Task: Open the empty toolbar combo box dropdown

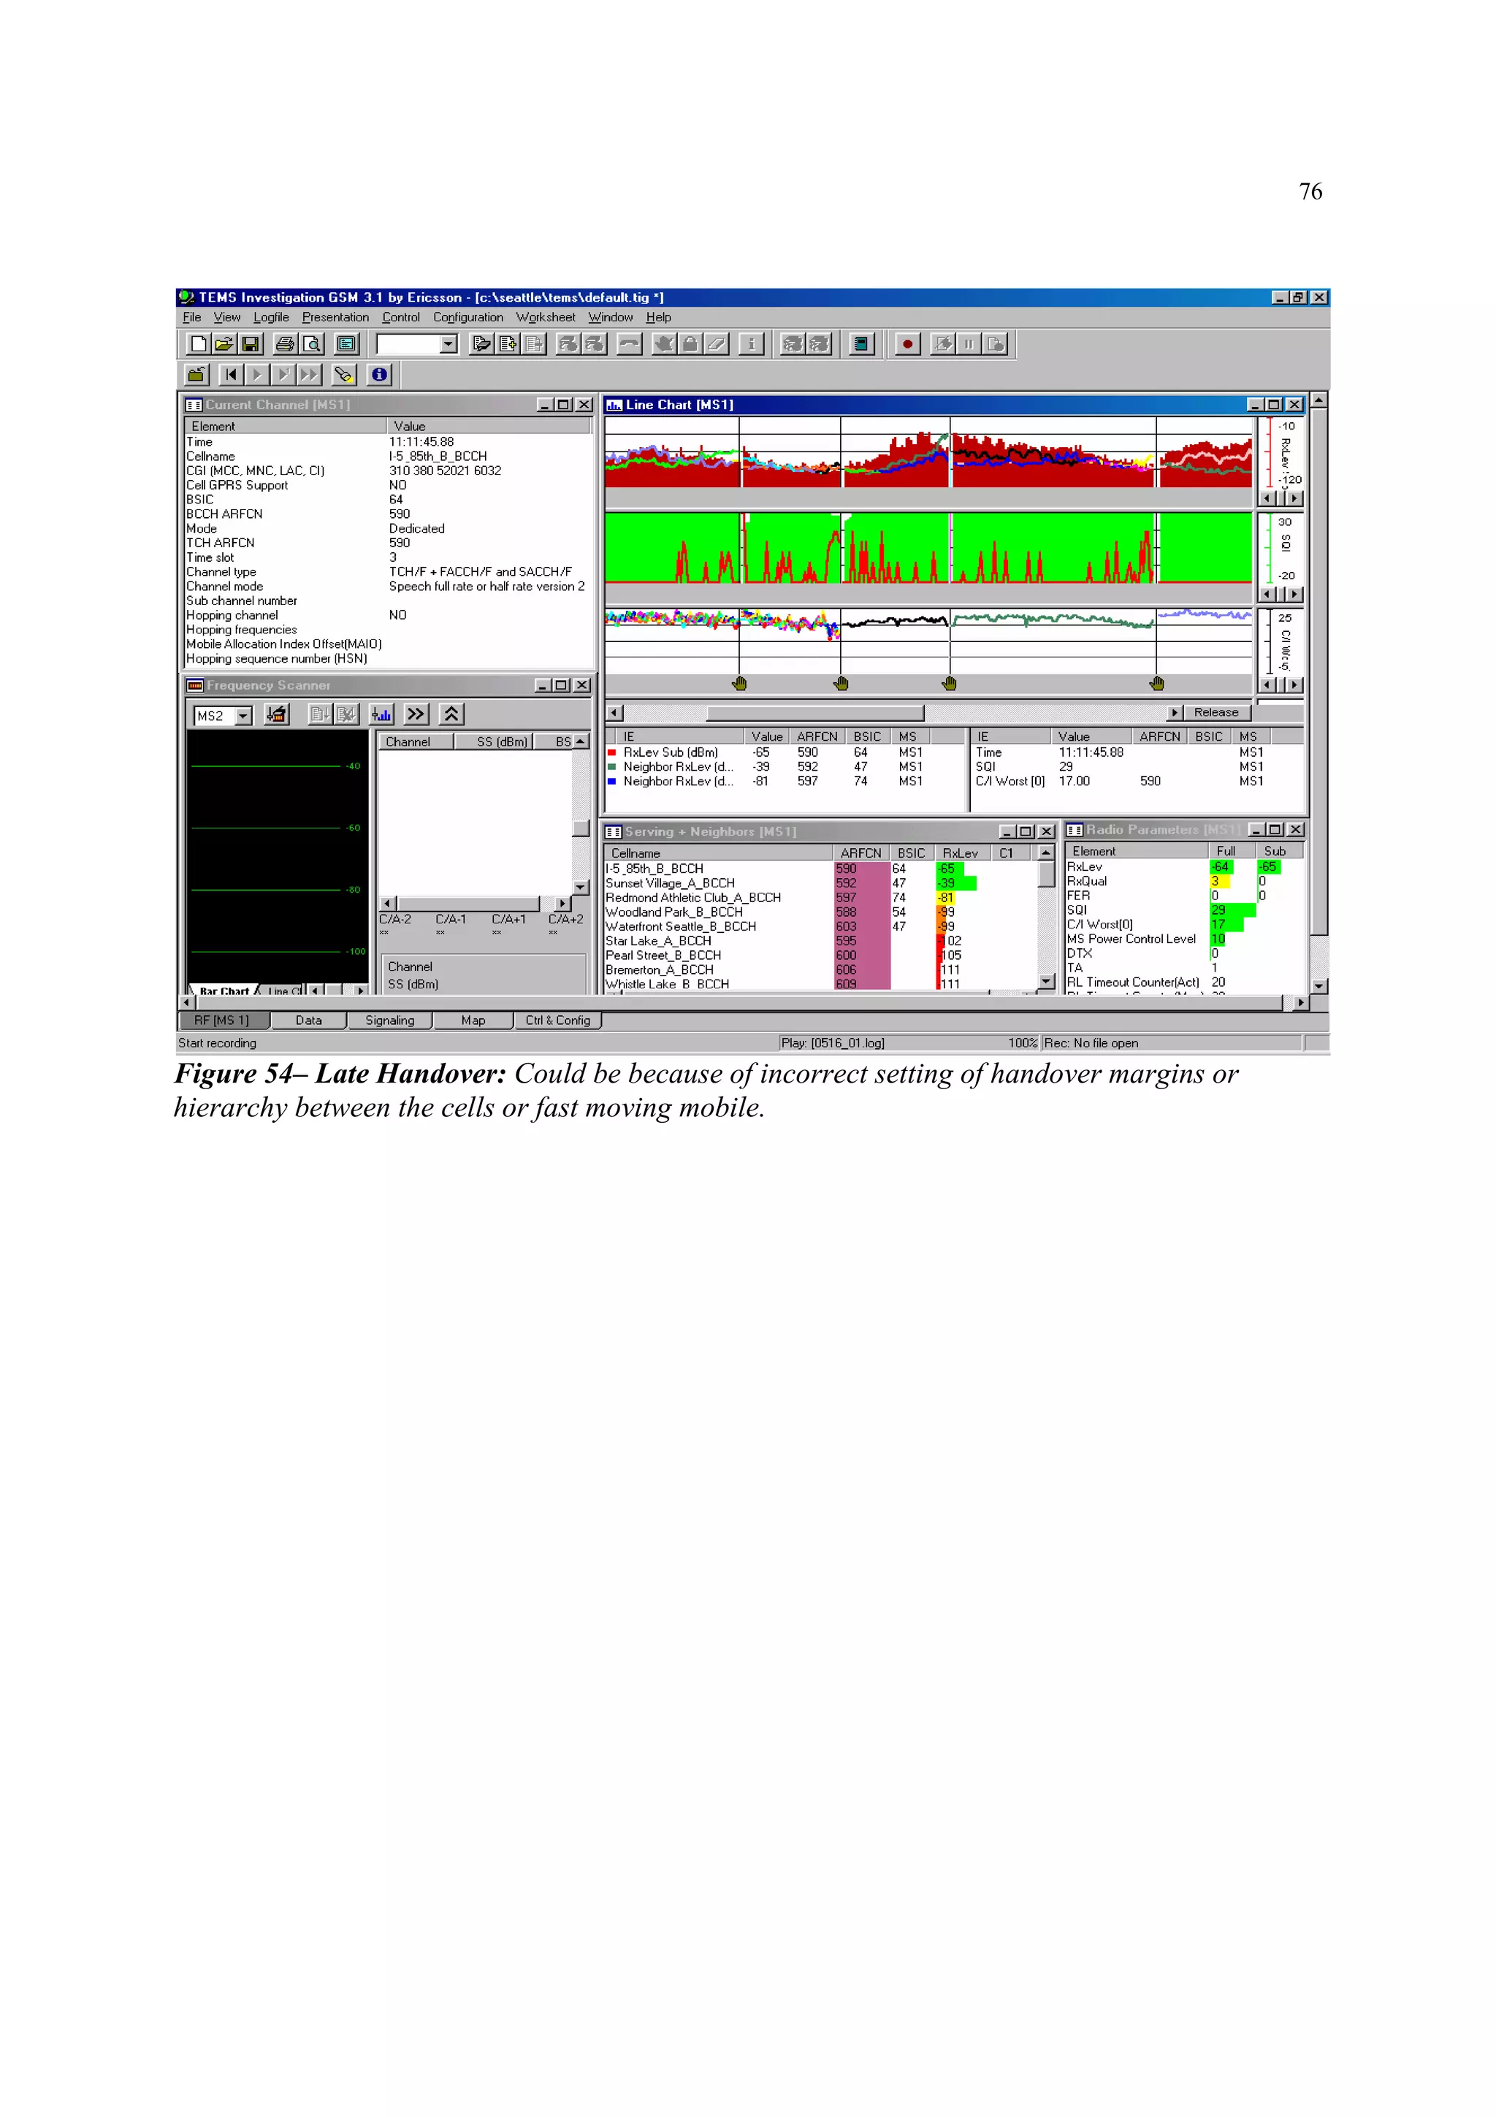Action: pyautogui.click(x=448, y=344)
